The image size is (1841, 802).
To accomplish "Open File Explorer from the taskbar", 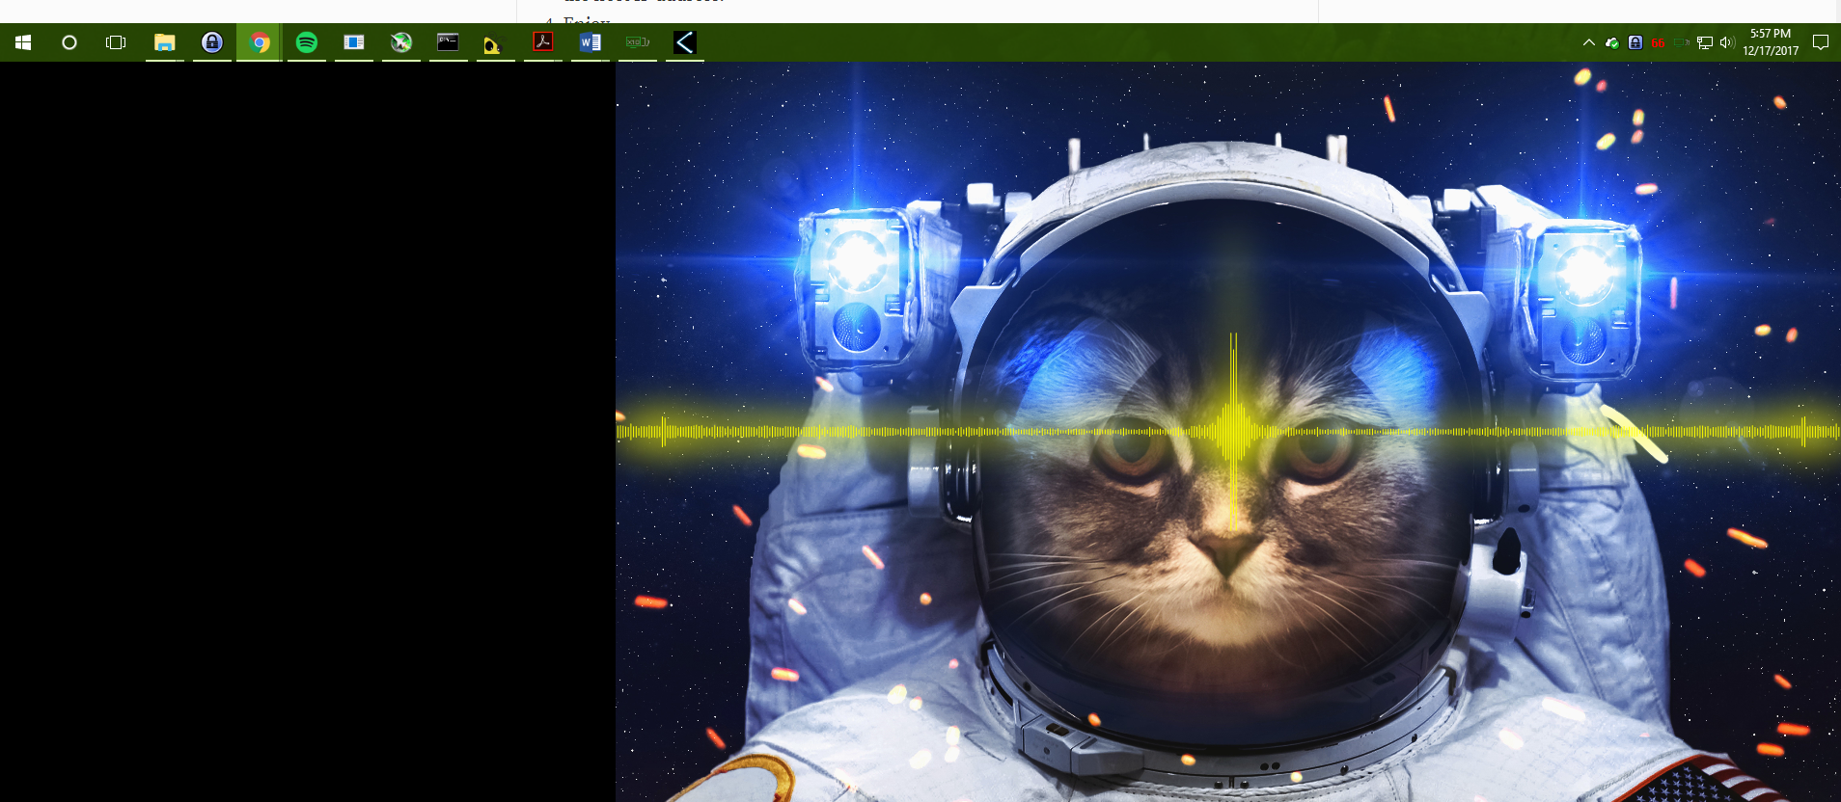I will [x=165, y=42].
